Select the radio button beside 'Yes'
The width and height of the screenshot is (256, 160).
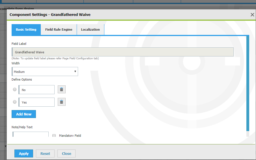tap(15, 102)
